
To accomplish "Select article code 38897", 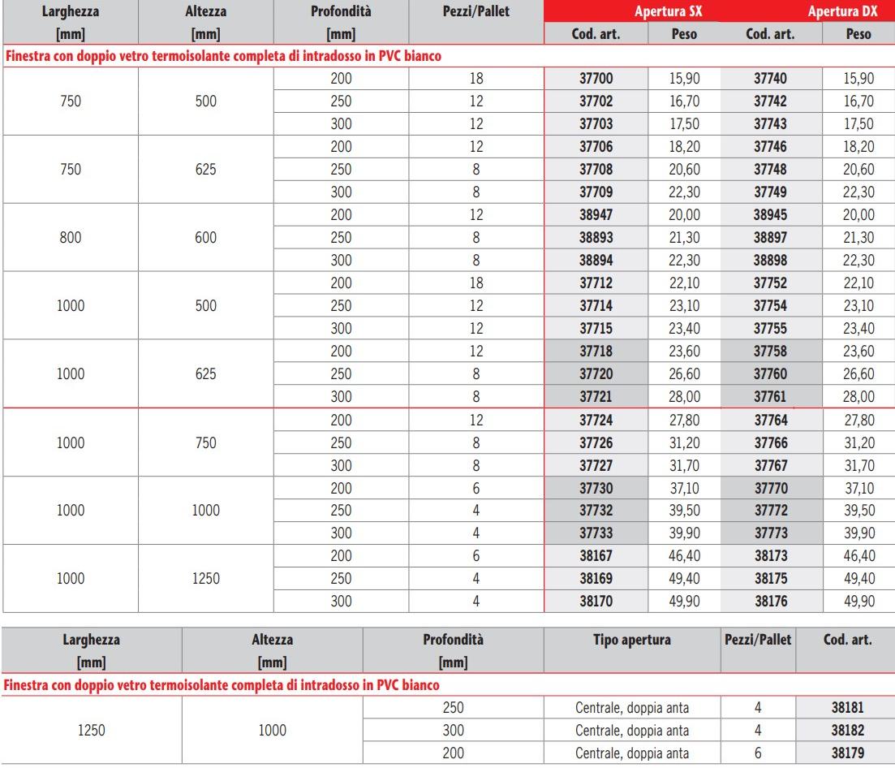I will [x=770, y=238].
